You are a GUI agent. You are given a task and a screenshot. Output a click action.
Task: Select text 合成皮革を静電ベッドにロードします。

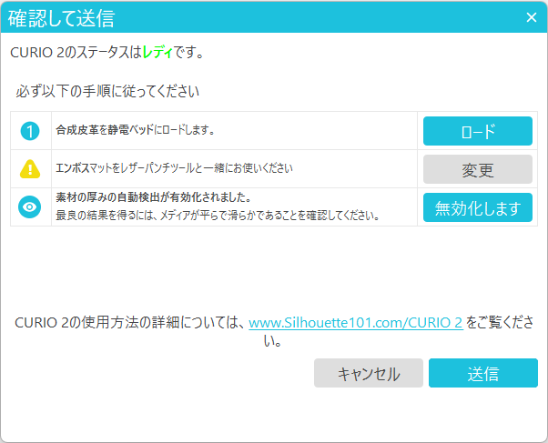[135, 130]
